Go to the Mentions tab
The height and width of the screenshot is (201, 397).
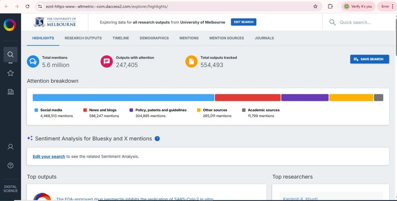pyautogui.click(x=189, y=38)
